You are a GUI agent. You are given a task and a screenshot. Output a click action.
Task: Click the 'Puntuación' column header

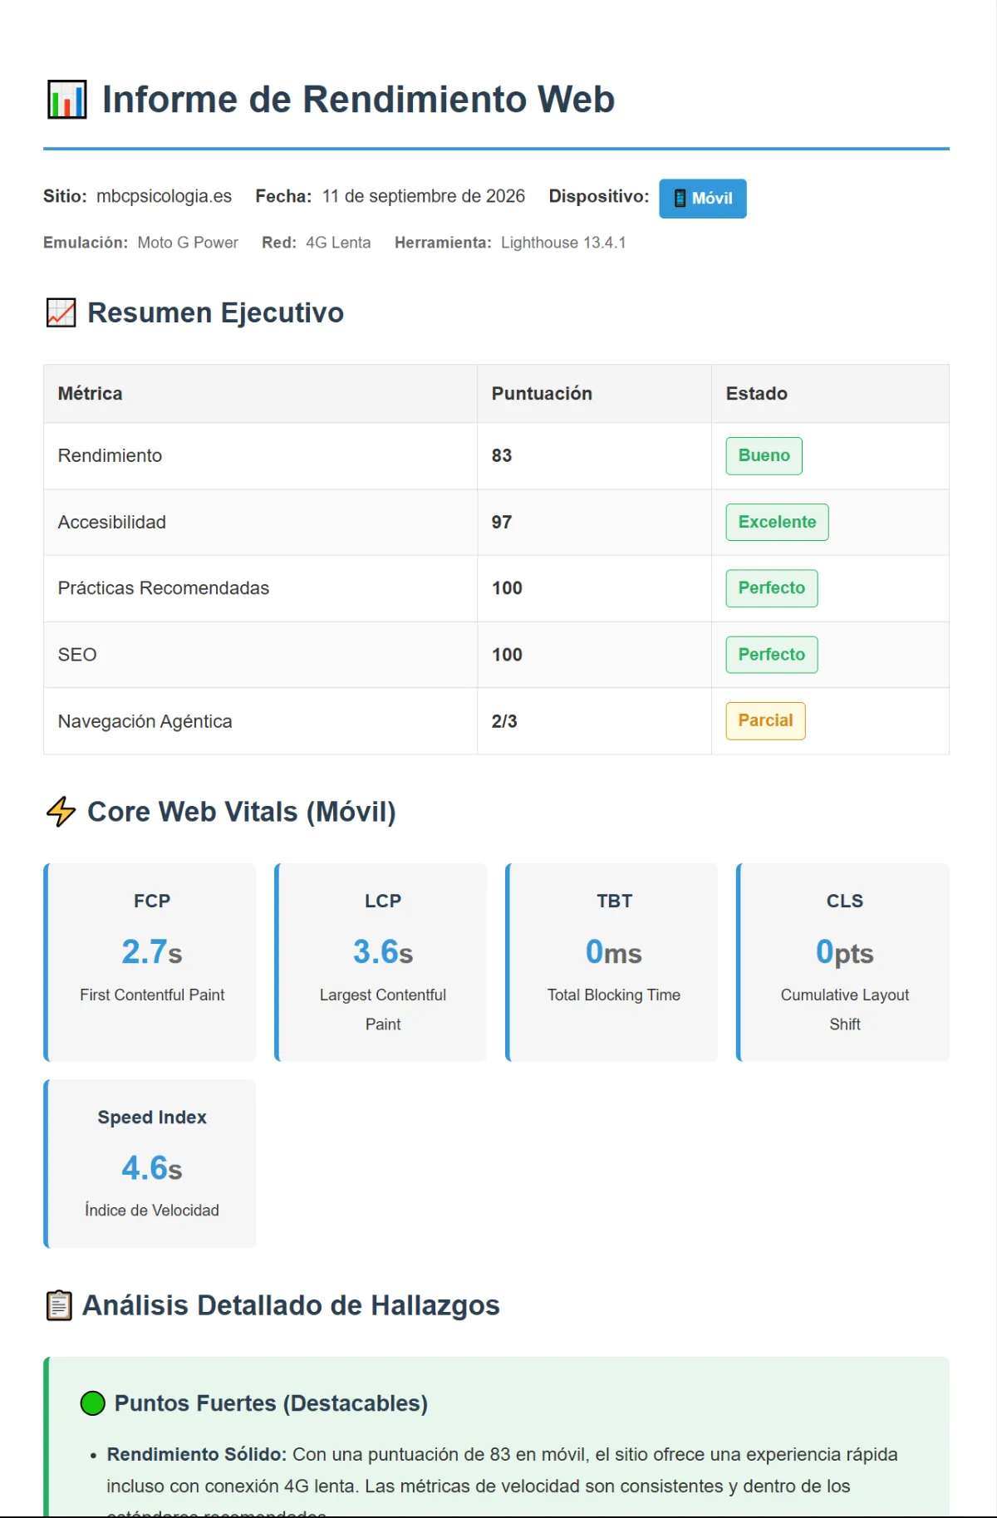[542, 394]
